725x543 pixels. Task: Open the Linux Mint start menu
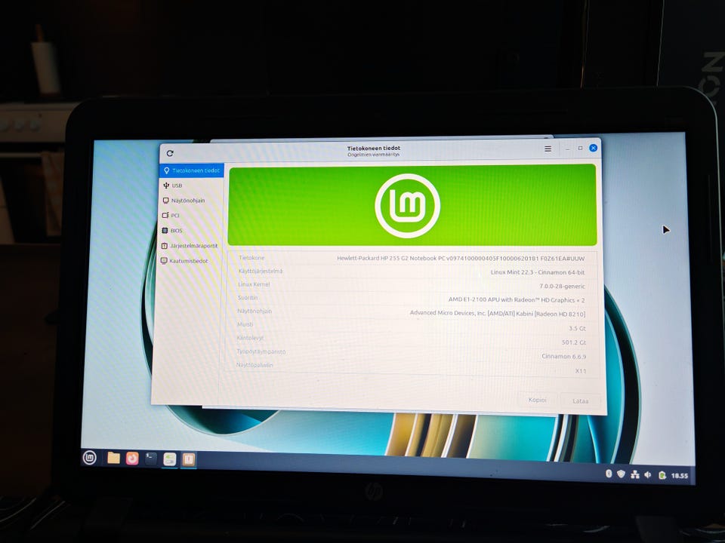pos(89,458)
